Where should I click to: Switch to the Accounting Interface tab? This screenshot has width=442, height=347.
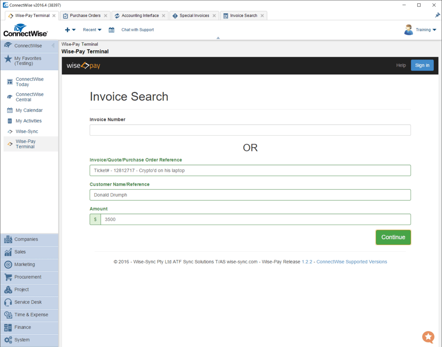tap(140, 16)
